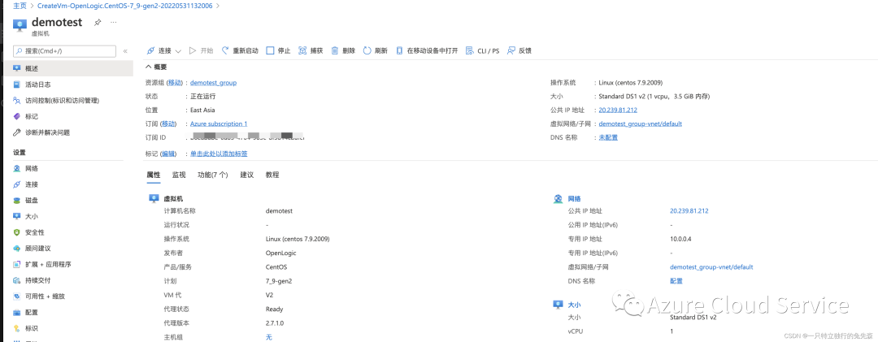The height and width of the screenshot is (342, 878).
Task: Click the agent version value 2.7.1.0
Action: 275,323
